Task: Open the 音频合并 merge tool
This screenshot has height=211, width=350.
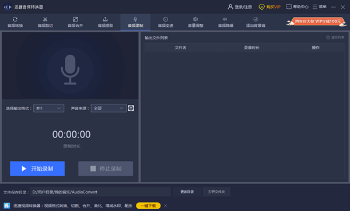Action: tap(75, 22)
